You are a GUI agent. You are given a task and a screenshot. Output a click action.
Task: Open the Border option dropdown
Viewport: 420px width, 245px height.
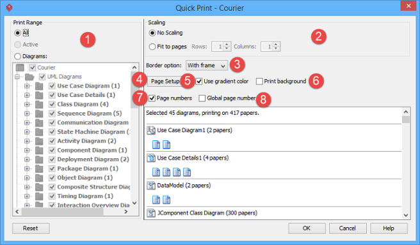(207, 65)
